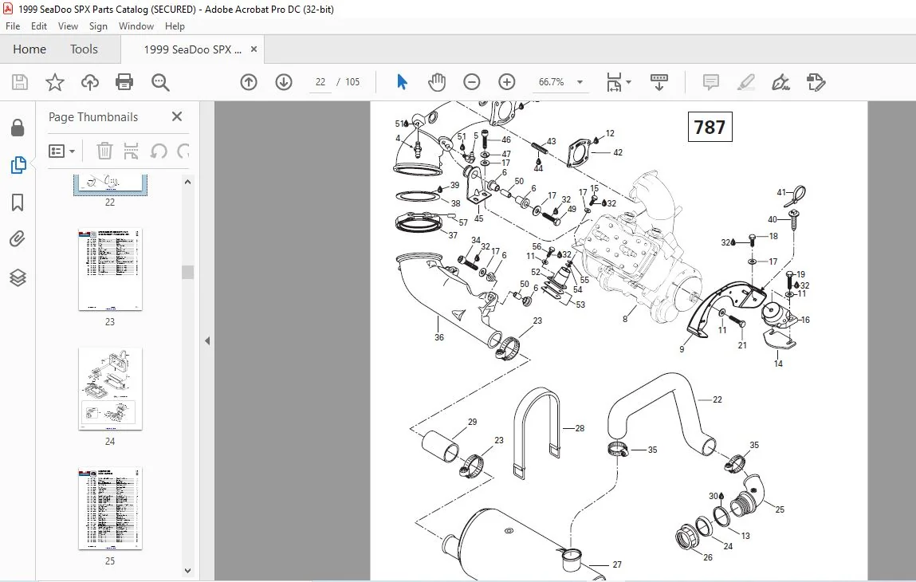Click the 787 engine label box

[x=710, y=127]
